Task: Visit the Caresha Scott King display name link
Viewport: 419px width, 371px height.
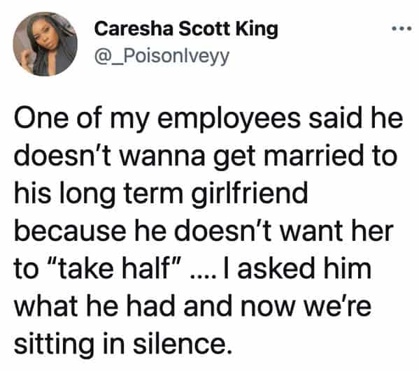Action: [x=186, y=29]
